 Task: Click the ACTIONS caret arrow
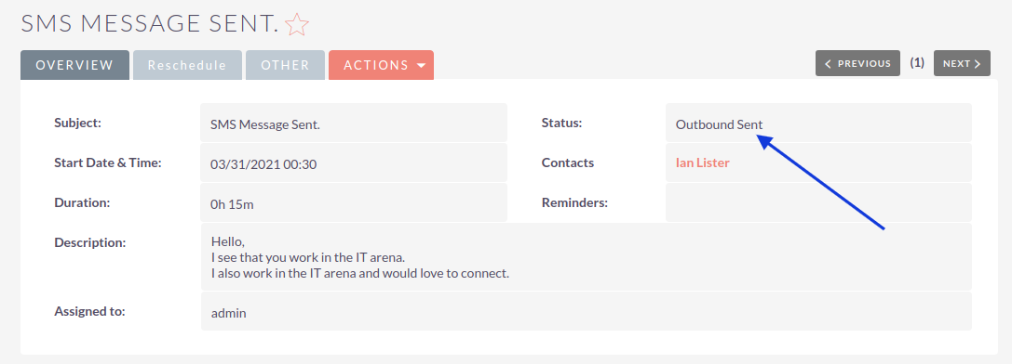(x=422, y=66)
